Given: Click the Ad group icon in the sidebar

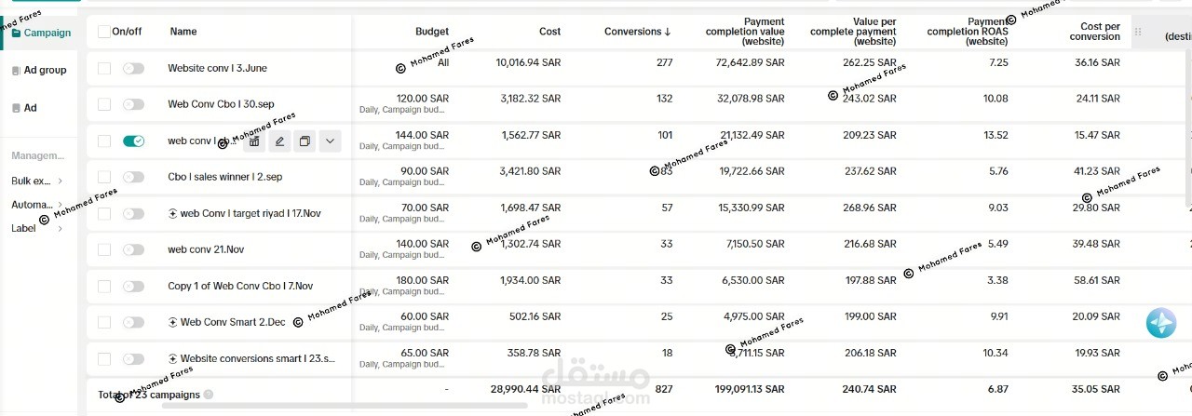Looking at the screenshot, I should pyautogui.click(x=16, y=71).
